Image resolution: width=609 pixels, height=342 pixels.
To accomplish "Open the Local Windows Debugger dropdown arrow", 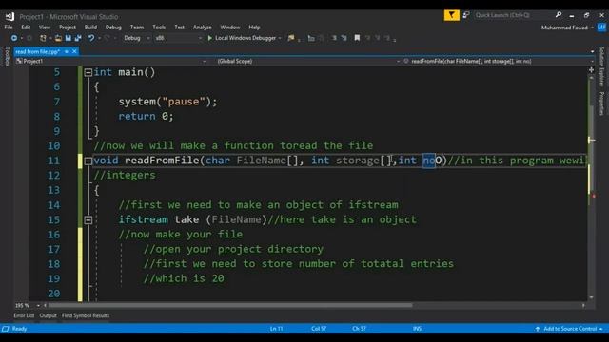I will tap(279, 38).
